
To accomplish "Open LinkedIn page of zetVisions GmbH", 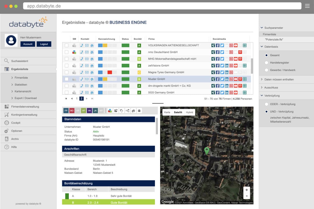I will pyautogui.click(x=227, y=66).
